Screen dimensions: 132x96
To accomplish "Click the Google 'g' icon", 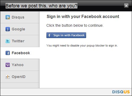I will (x=8, y=29).
